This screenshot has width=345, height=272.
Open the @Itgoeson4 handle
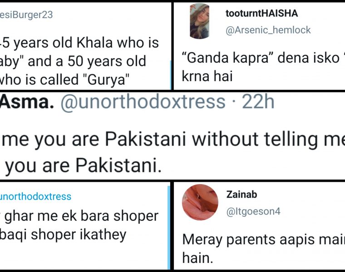click(253, 211)
